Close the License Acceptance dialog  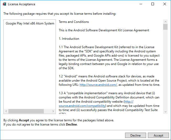pos(165,4)
